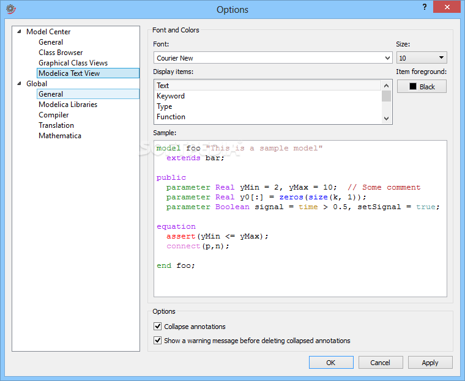Open the Translation settings page
This screenshot has height=381, width=465.
[56, 125]
